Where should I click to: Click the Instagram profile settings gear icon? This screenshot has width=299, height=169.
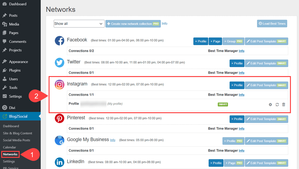tap(270, 104)
